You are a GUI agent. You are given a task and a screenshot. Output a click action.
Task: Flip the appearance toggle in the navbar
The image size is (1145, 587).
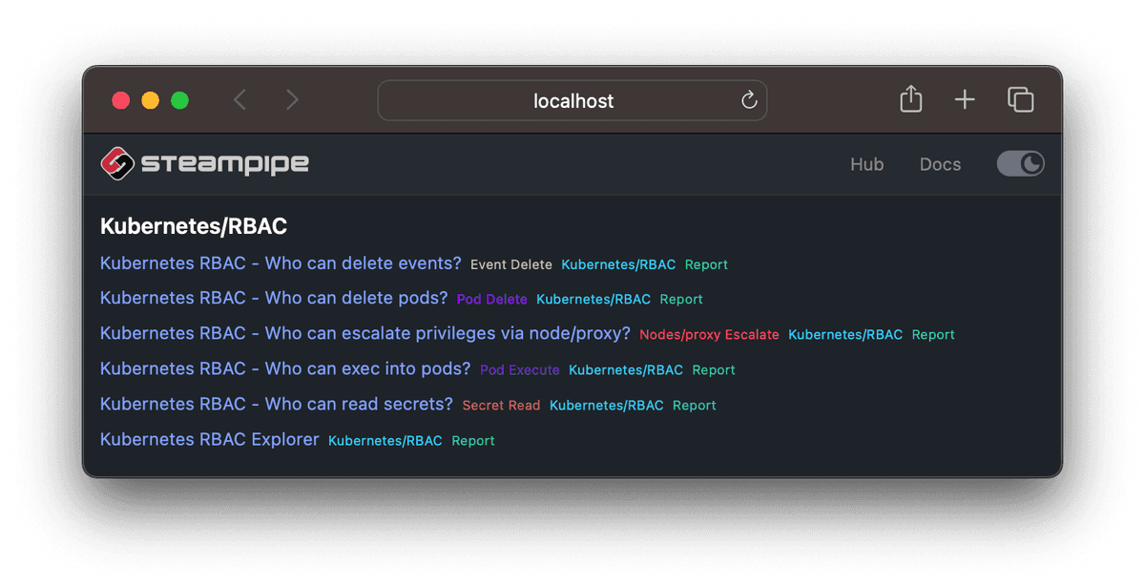1020,163
